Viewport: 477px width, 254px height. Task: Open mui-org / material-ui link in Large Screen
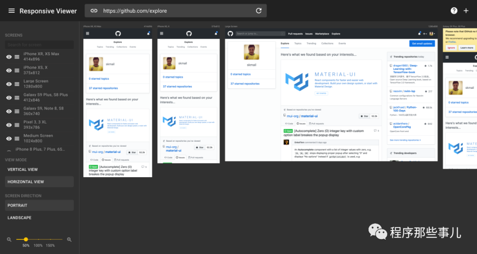coord(302,116)
